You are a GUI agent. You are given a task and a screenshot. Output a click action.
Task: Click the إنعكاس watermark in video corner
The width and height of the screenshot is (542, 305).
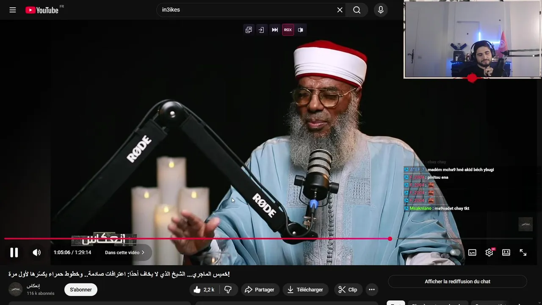(525, 224)
